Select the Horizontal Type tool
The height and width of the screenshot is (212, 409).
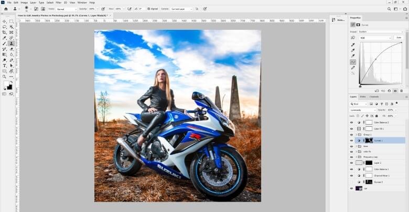4,65
